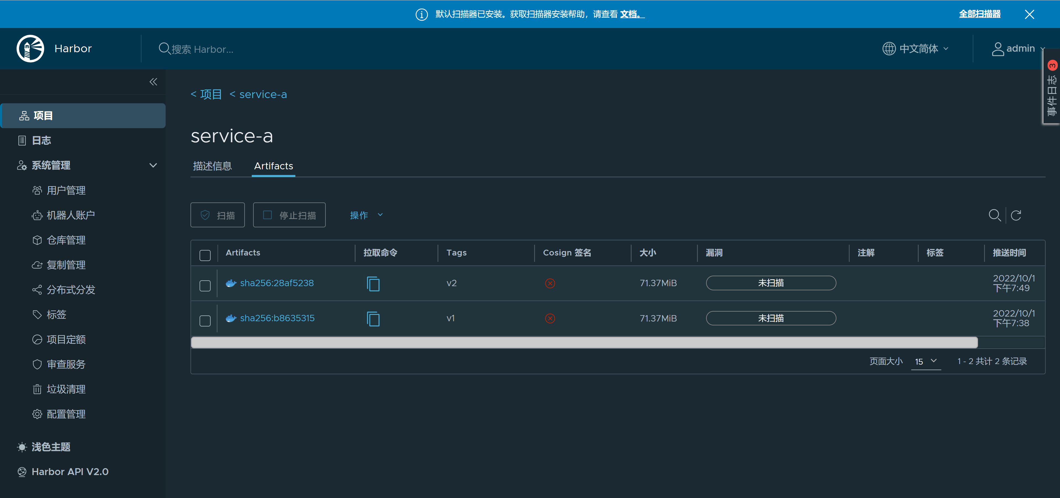The width and height of the screenshot is (1060, 498).
Task: Click the refresh artifacts icon
Action: pyautogui.click(x=1016, y=215)
